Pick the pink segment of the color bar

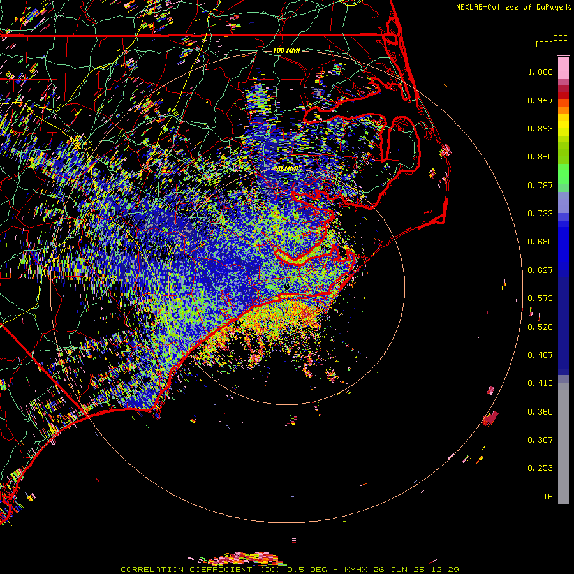click(x=563, y=68)
